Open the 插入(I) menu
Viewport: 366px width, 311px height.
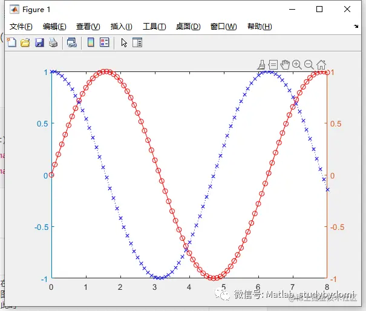[121, 27]
